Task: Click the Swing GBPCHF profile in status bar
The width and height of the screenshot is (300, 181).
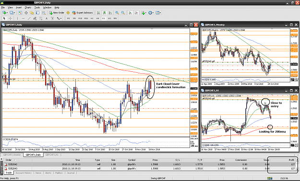Action: click(x=158, y=178)
